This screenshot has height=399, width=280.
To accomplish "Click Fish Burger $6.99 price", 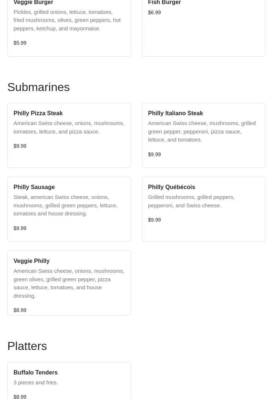I will point(154,12).
